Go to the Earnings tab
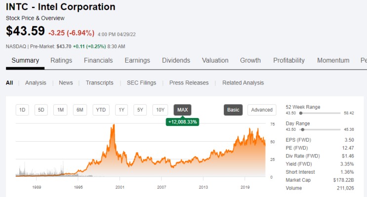This screenshot has width=367, height=197. [137, 60]
